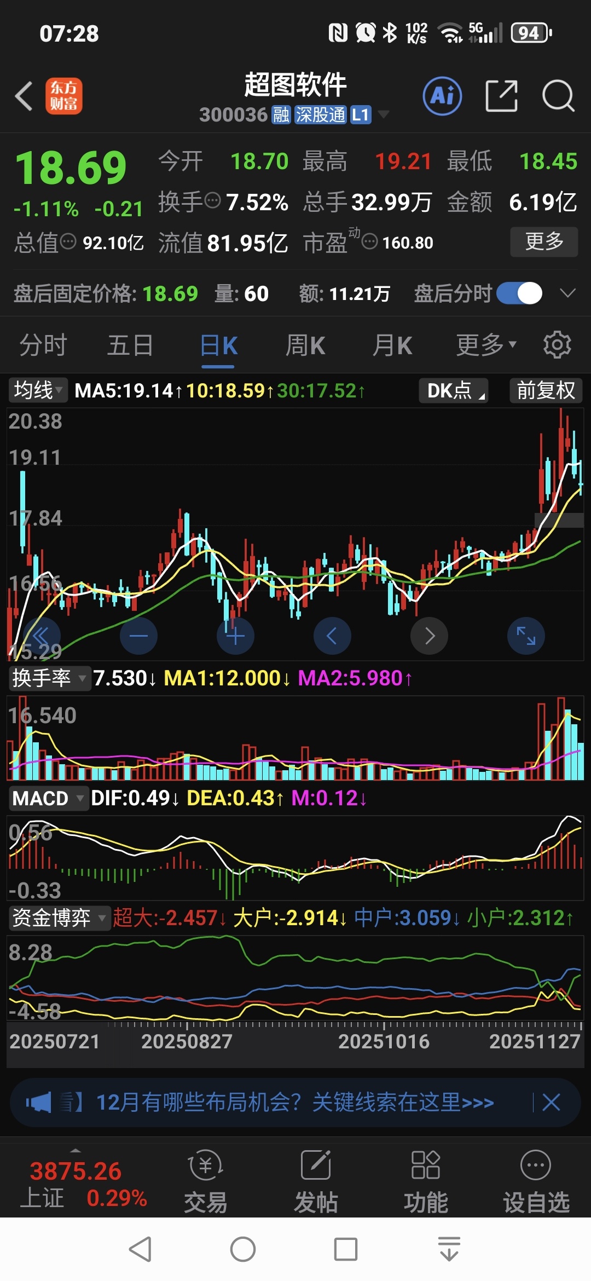The height and width of the screenshot is (1281, 591).
Task: Tap the 超图软件 stock title
Action: [x=296, y=85]
